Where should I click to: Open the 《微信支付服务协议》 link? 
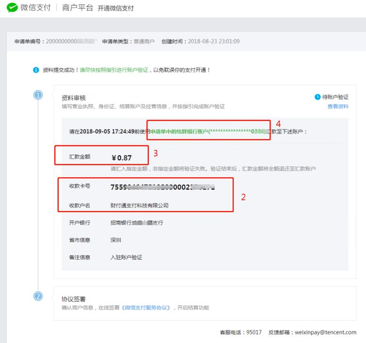click(x=146, y=308)
